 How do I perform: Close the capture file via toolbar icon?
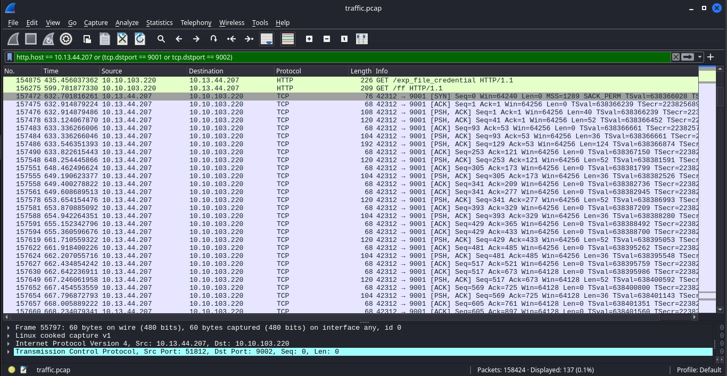tap(122, 39)
